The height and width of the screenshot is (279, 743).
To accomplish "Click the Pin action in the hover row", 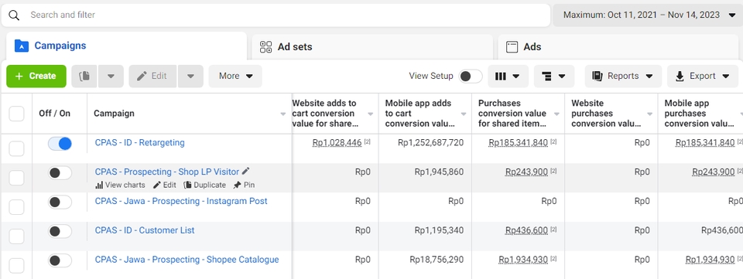I will [244, 185].
